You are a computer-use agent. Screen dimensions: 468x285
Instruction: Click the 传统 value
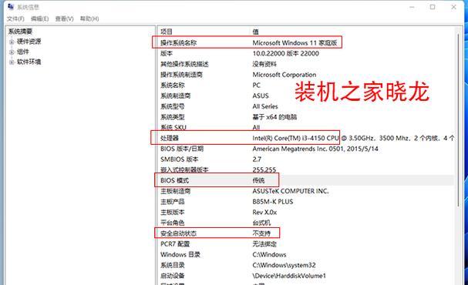pos(258,180)
